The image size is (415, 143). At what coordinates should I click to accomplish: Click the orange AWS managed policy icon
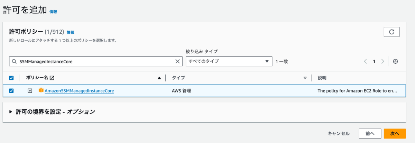41,91
